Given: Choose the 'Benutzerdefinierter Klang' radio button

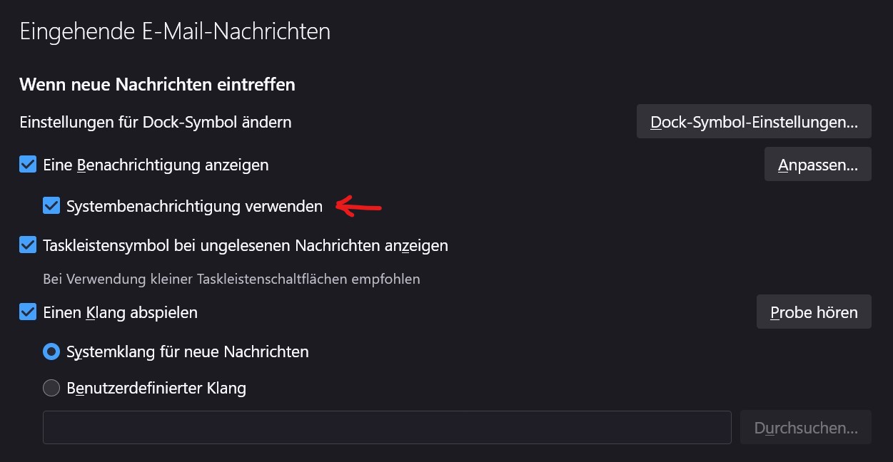Looking at the screenshot, I should [51, 389].
